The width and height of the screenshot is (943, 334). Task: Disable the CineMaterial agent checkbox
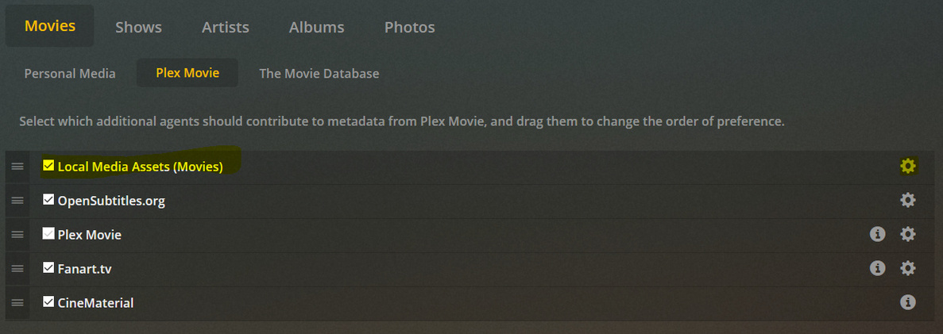[x=48, y=302]
